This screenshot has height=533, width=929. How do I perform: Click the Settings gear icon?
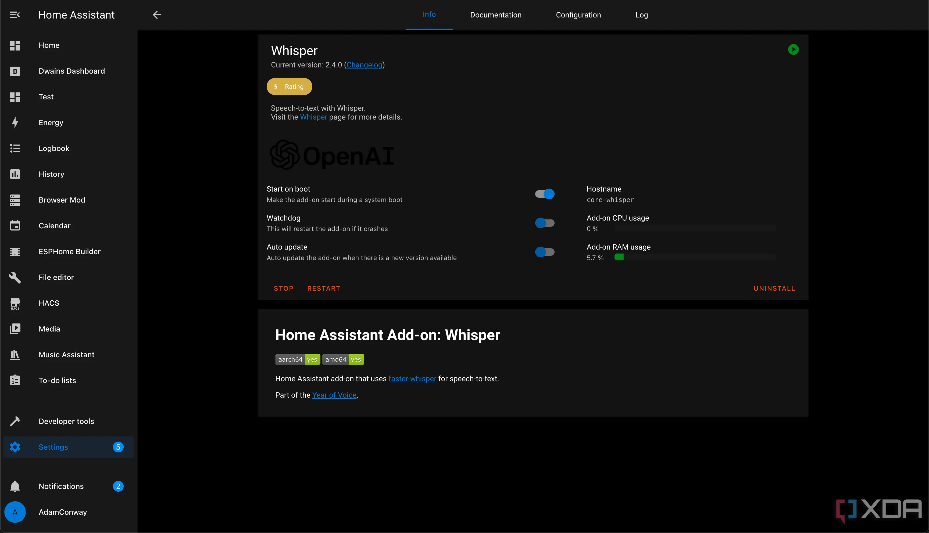coord(15,447)
